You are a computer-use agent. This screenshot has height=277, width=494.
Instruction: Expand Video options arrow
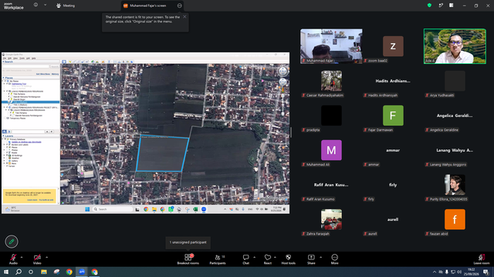[46, 257]
